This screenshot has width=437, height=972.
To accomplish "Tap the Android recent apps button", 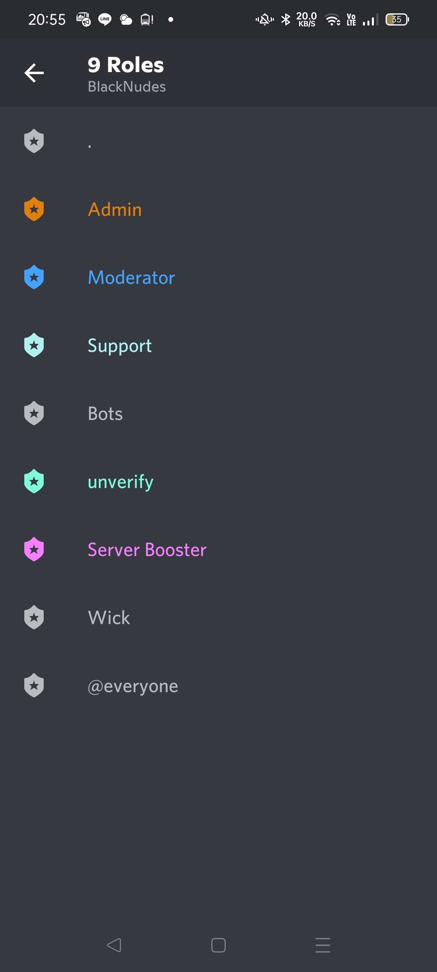I will click(x=323, y=945).
